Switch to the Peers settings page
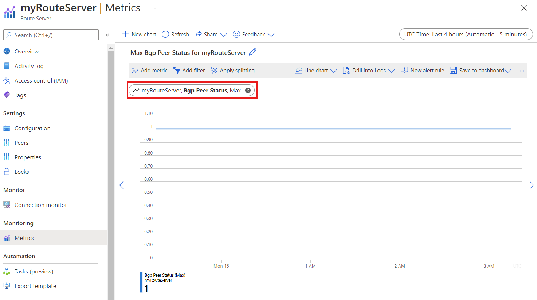 click(x=21, y=142)
